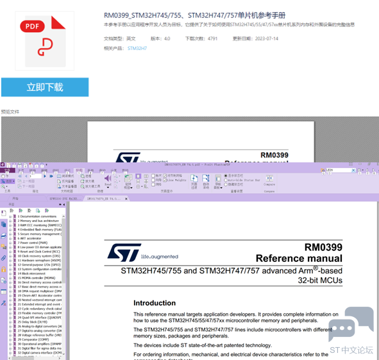Expand bookmark 7 Power control (PWR)
The height and width of the screenshot is (360, 379).
tap(11, 243)
